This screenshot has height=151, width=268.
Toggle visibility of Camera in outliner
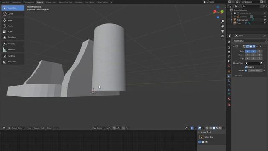265,17
